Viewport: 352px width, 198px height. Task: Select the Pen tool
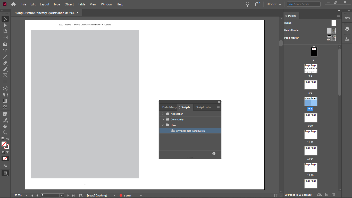click(x=5, y=63)
